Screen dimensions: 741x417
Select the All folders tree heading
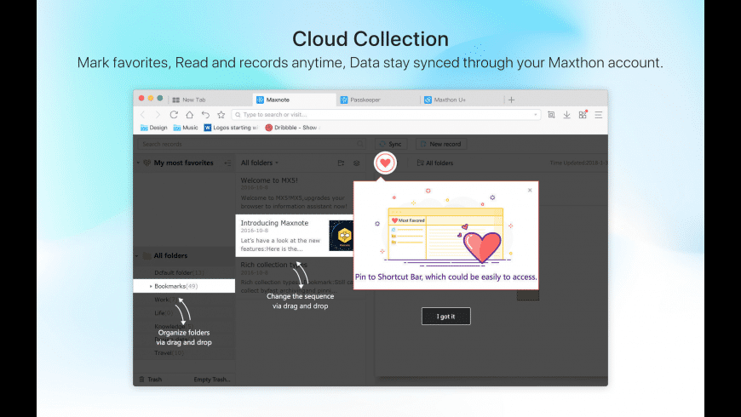pos(170,256)
